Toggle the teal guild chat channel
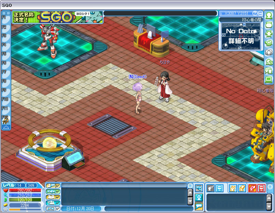This screenshot has height=213, width=275. click(53, 203)
